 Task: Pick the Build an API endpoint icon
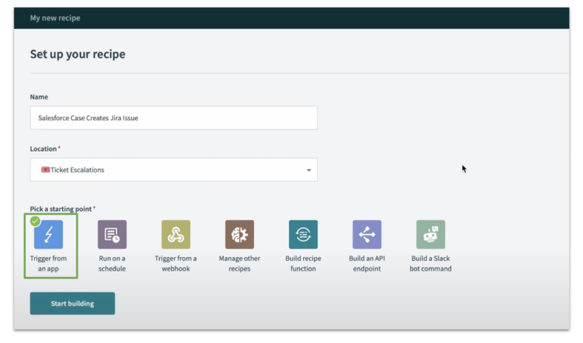click(366, 234)
